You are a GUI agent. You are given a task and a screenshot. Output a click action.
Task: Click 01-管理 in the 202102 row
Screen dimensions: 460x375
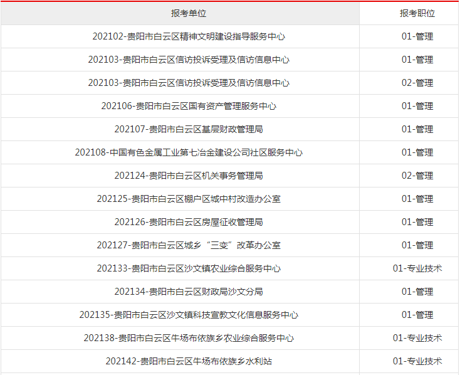(417, 36)
